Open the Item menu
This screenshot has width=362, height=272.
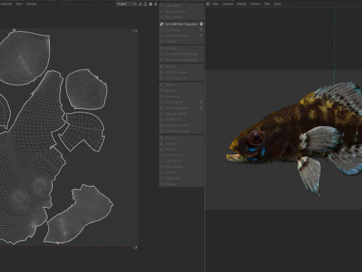tap(19, 4)
